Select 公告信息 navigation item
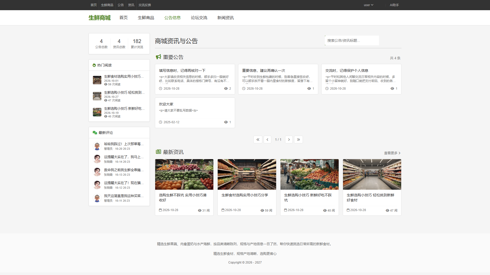The image size is (490, 275). pos(173,18)
